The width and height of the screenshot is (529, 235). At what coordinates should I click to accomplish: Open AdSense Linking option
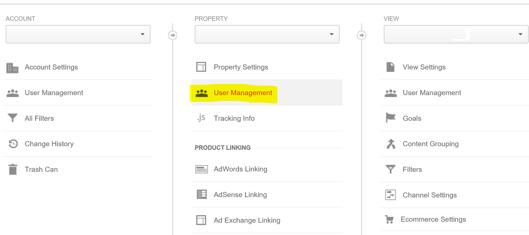pos(240,195)
